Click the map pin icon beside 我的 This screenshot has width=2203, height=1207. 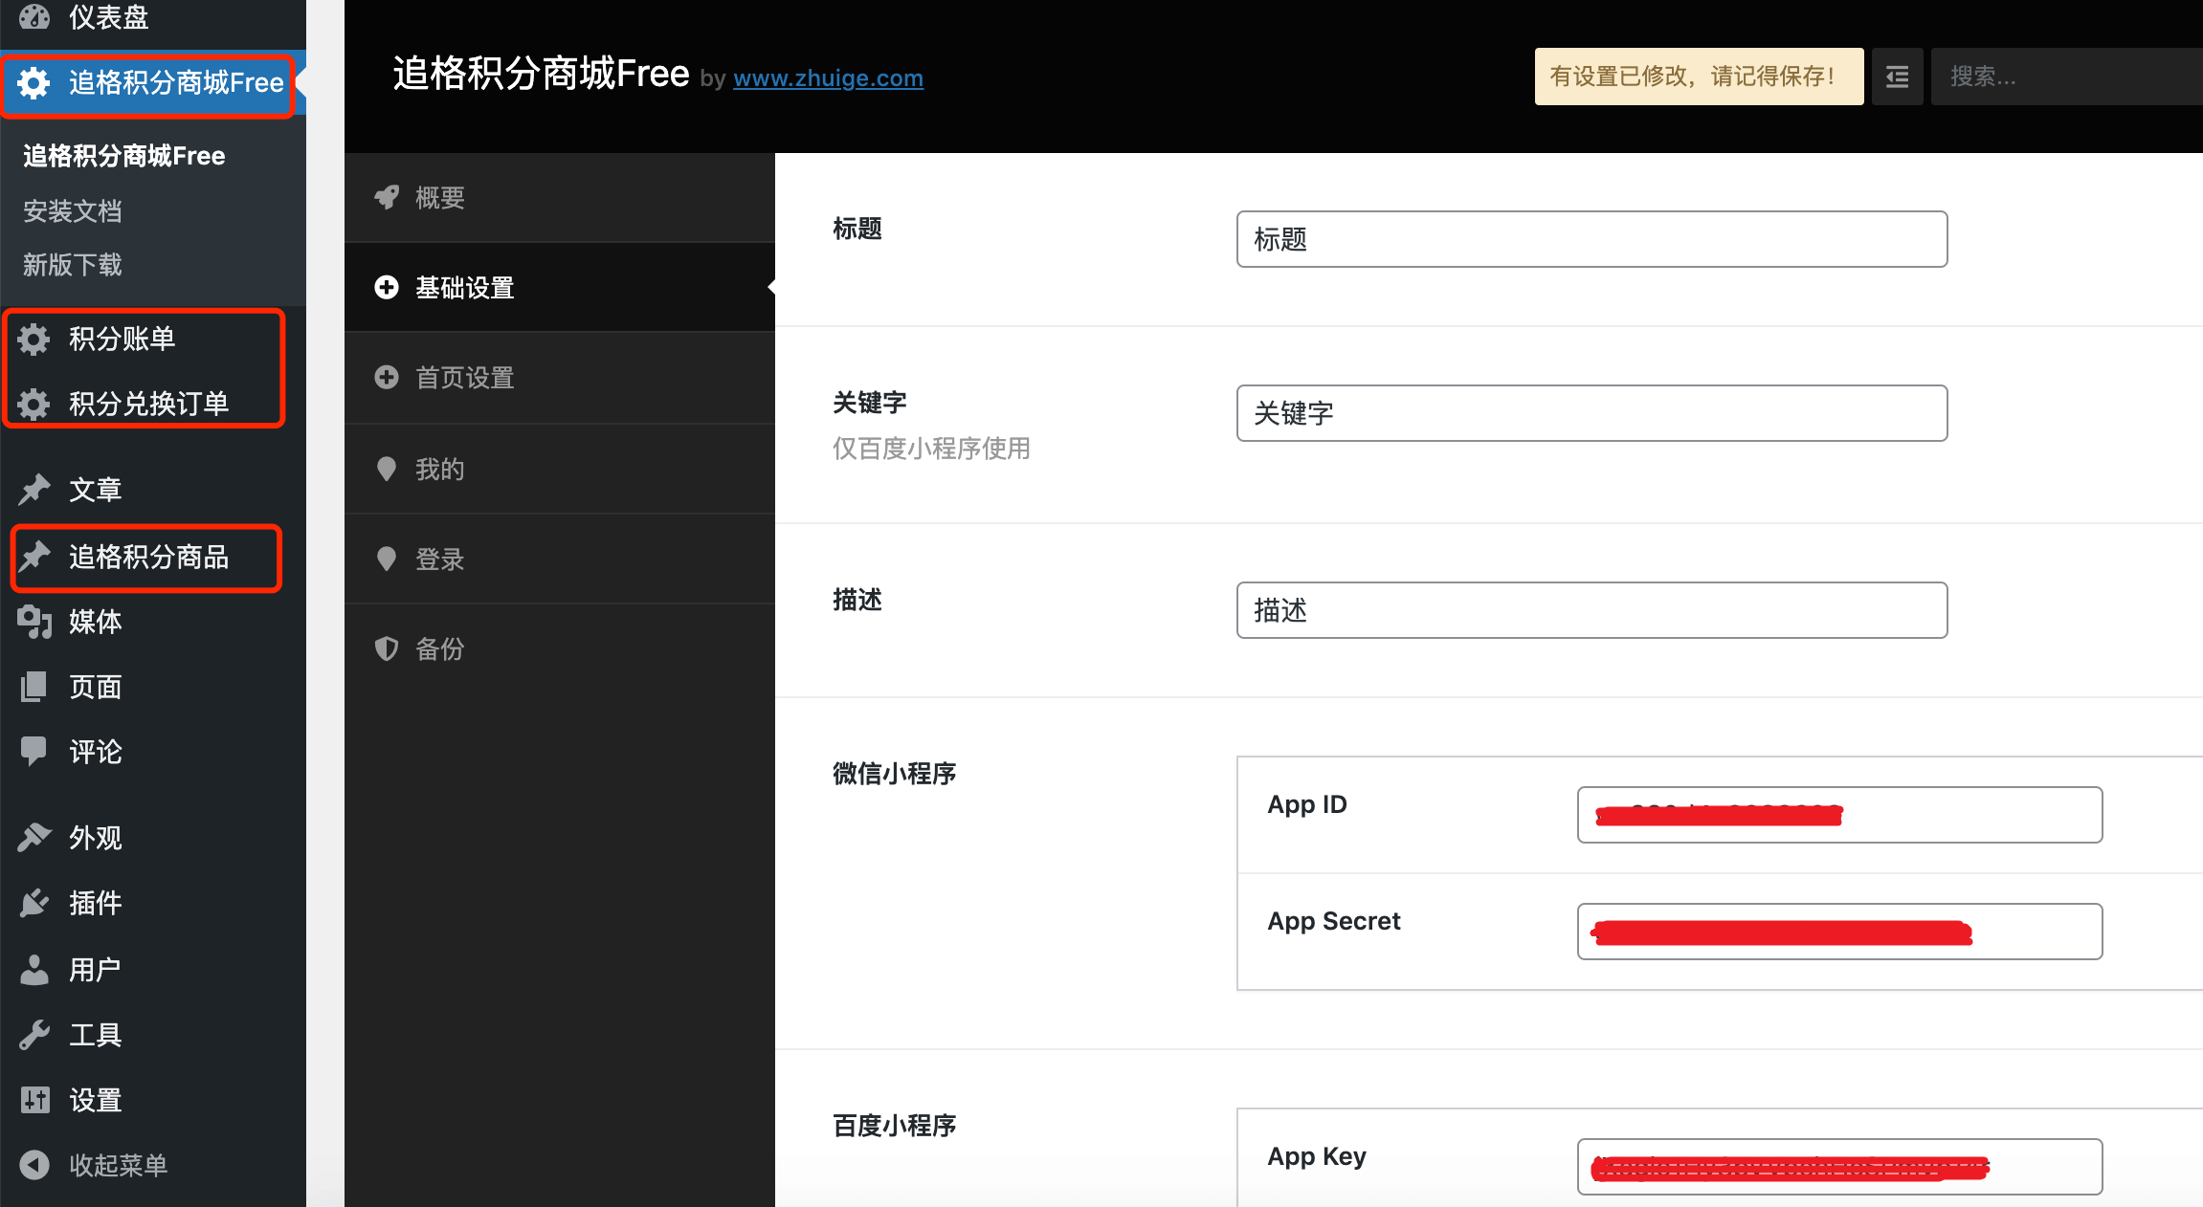pos(387,469)
